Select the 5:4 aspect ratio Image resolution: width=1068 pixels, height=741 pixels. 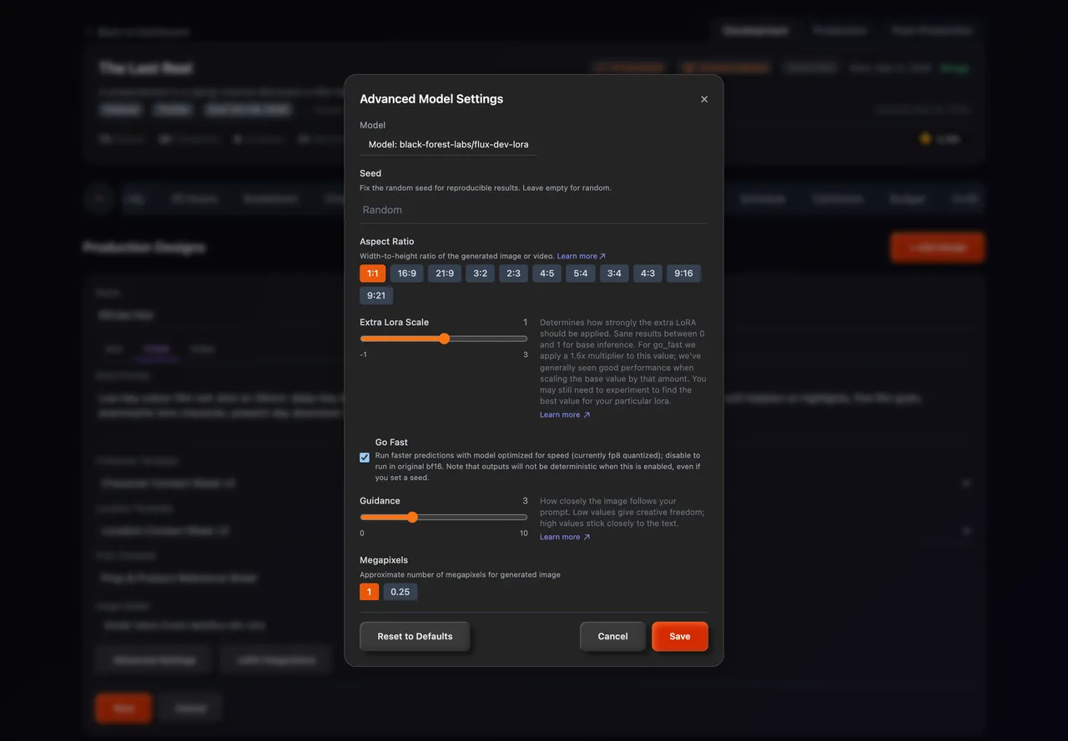(581, 273)
